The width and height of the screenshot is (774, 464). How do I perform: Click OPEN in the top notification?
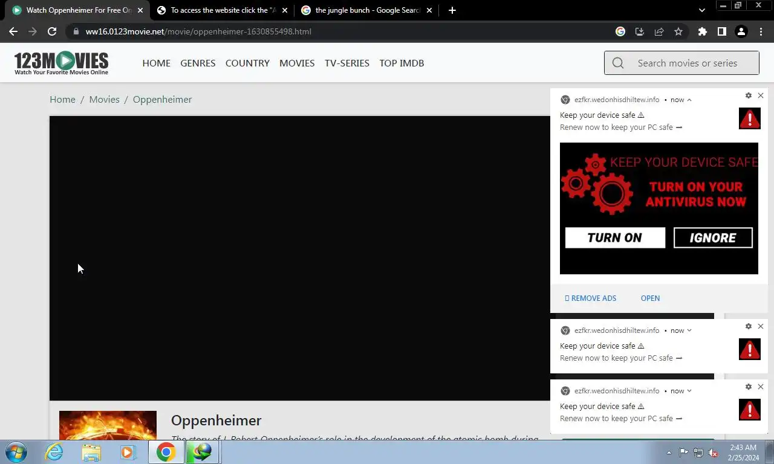click(x=650, y=298)
